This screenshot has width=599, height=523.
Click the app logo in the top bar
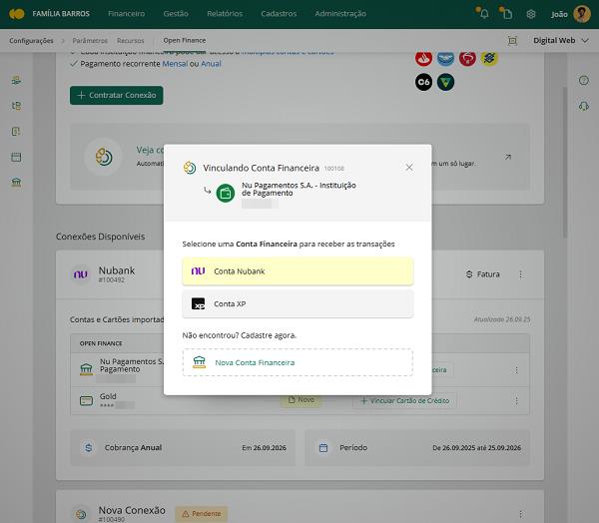pos(16,14)
